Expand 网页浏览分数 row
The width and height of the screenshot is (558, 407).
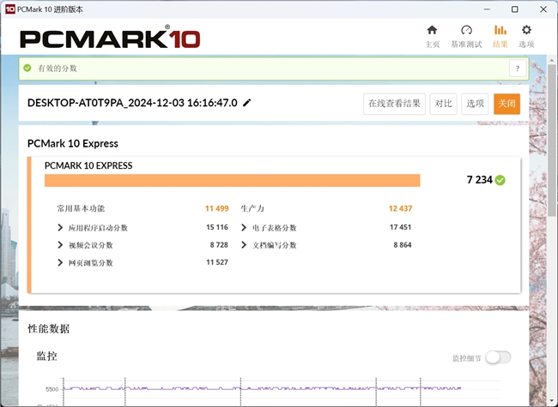pos(60,263)
